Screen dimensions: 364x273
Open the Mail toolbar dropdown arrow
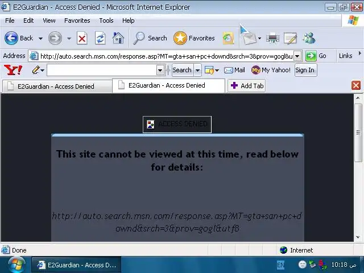pyautogui.click(x=259, y=39)
